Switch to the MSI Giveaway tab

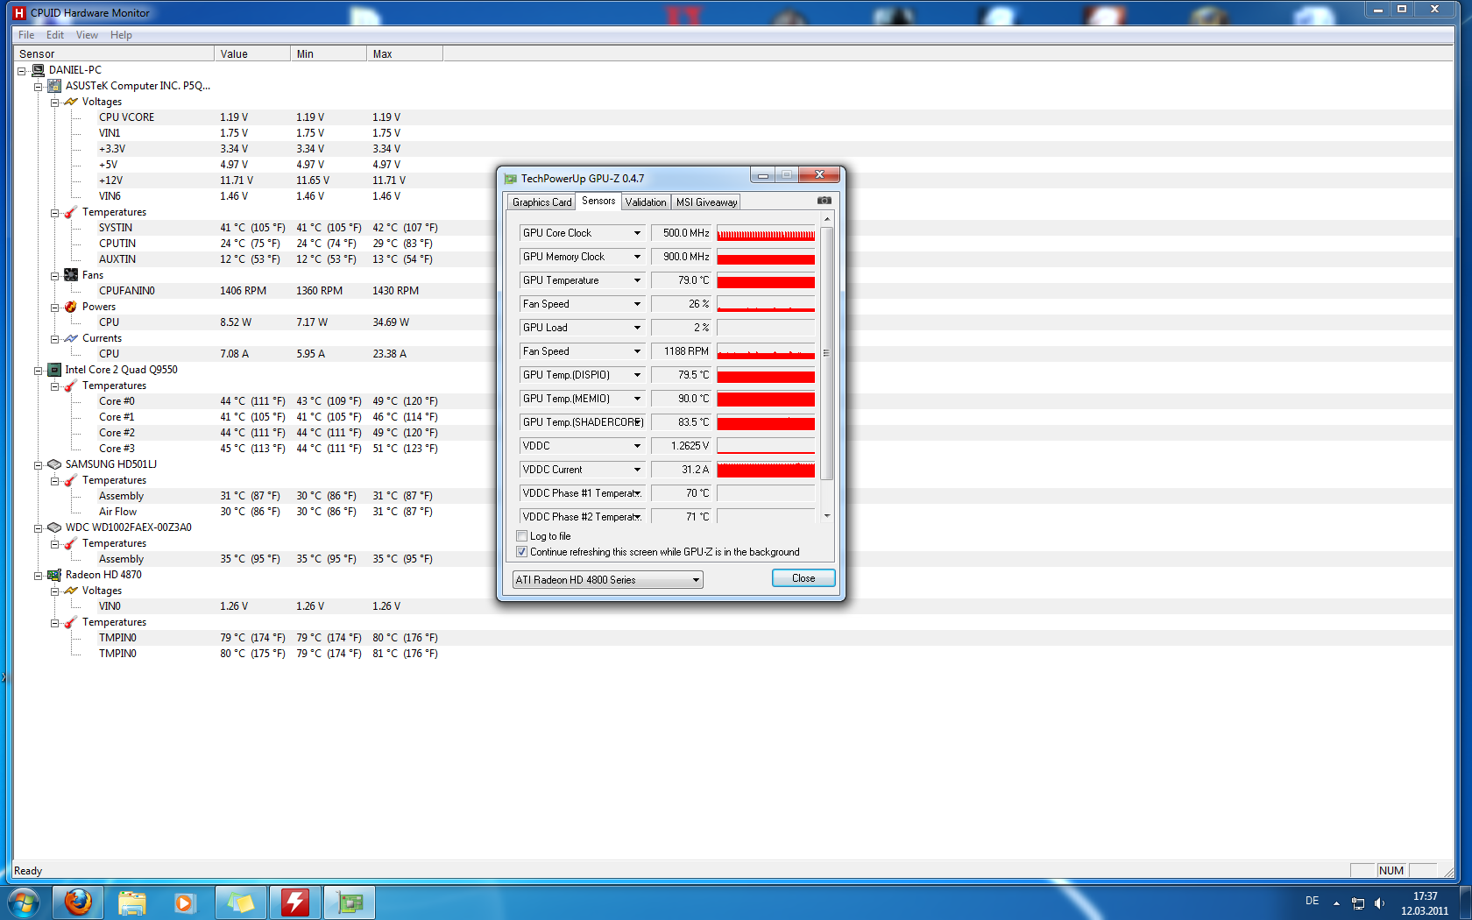coord(706,202)
